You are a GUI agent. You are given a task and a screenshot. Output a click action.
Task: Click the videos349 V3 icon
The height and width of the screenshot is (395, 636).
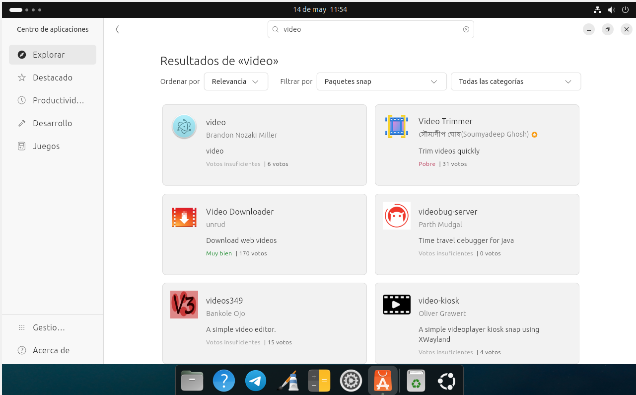click(184, 305)
